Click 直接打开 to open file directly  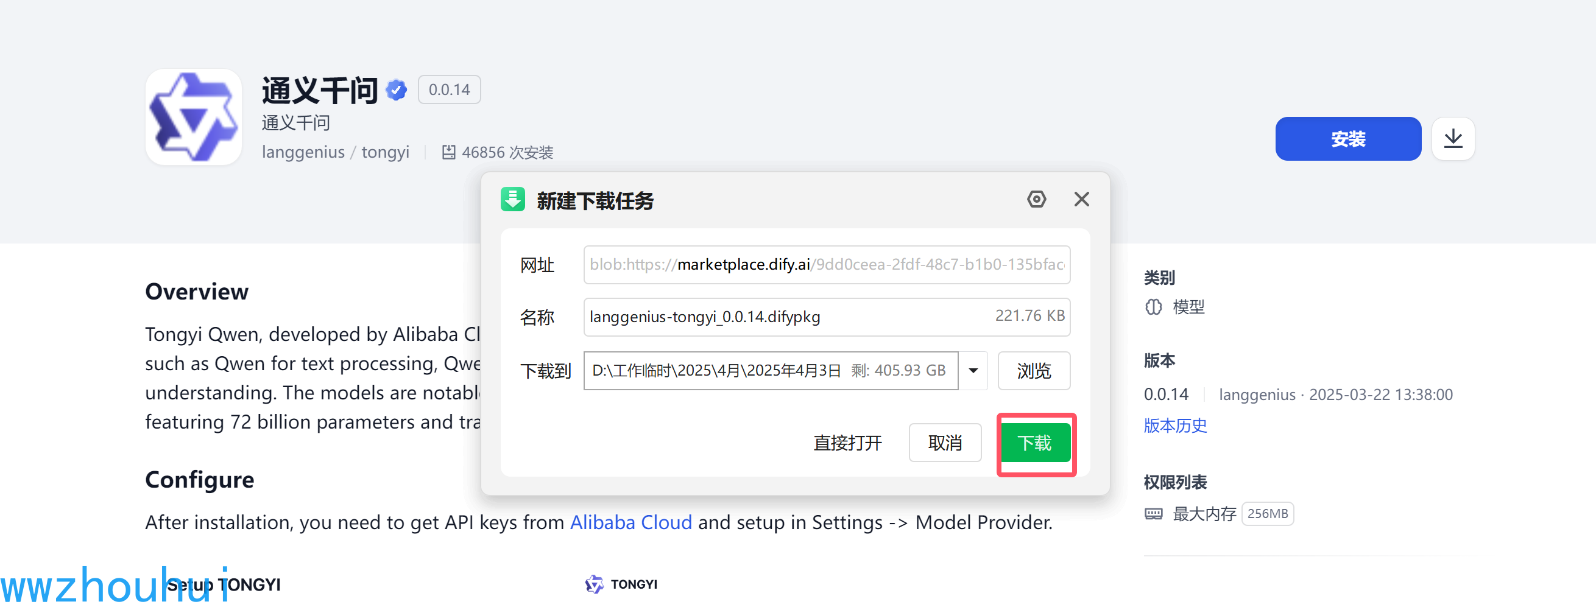tap(847, 443)
